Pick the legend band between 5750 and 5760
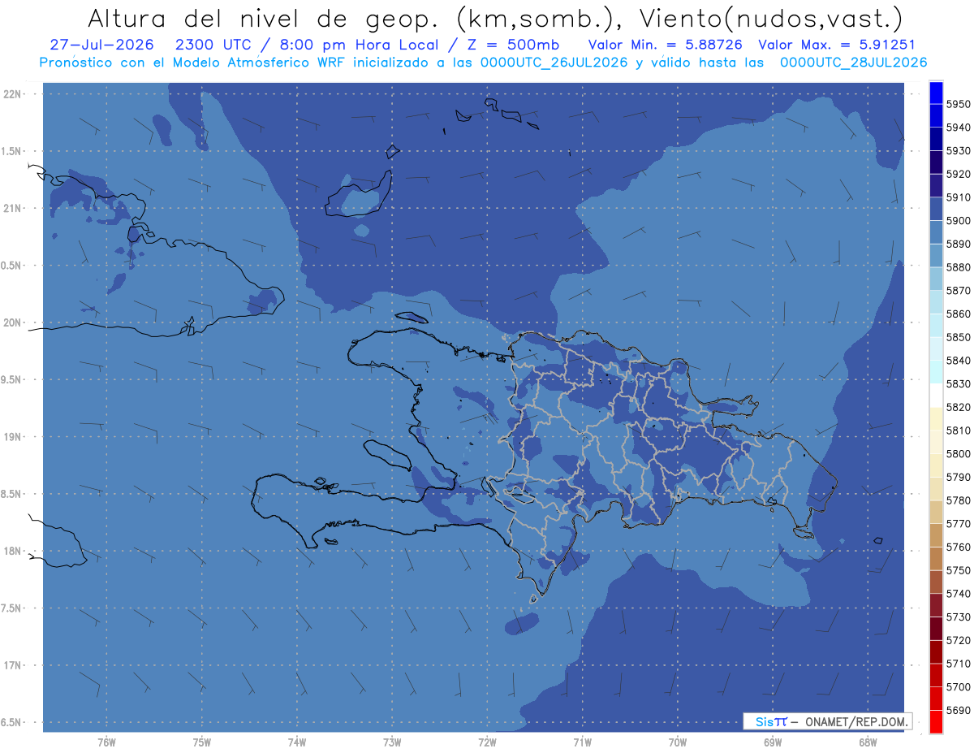The image size is (974, 753). (936, 558)
